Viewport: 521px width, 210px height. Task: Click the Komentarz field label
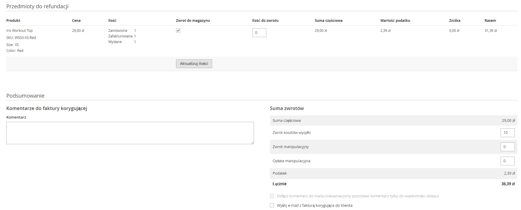click(x=16, y=117)
